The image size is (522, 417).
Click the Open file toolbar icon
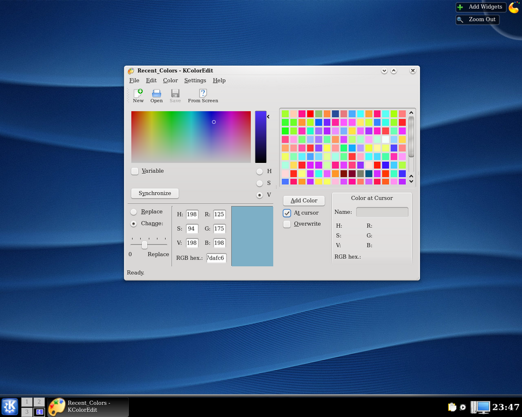(157, 93)
